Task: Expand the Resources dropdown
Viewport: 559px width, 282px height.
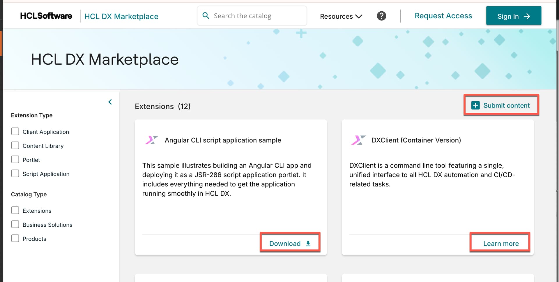Action: coord(341,16)
